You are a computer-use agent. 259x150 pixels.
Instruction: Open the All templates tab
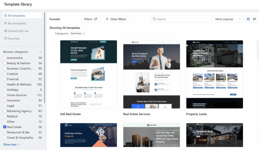(x=23, y=15)
